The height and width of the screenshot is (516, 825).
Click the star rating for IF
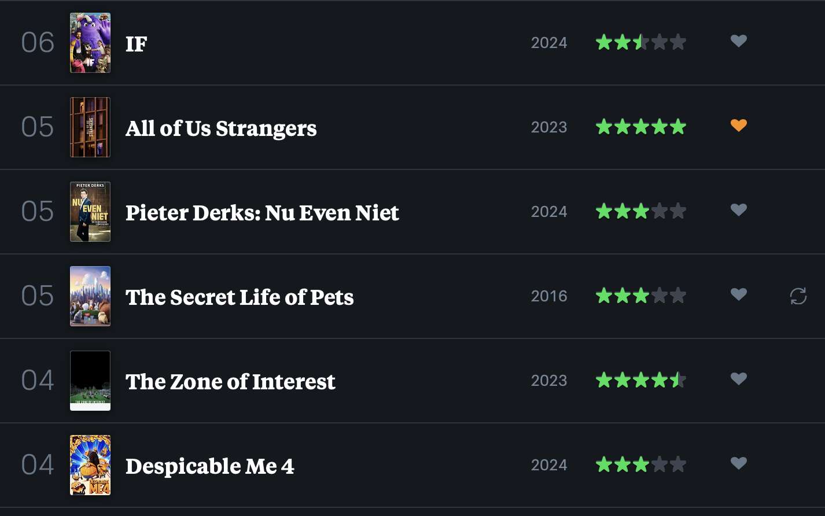(x=641, y=42)
